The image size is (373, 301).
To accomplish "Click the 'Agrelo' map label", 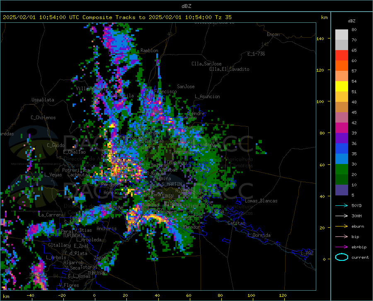I will point(111,193).
